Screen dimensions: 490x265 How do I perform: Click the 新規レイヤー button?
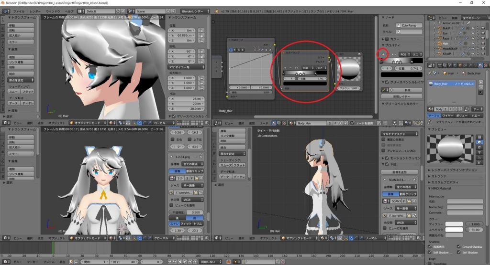tap(401, 96)
